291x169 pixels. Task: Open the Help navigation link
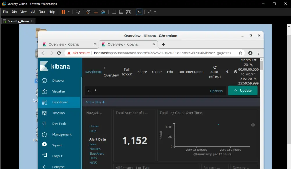pos(93,131)
